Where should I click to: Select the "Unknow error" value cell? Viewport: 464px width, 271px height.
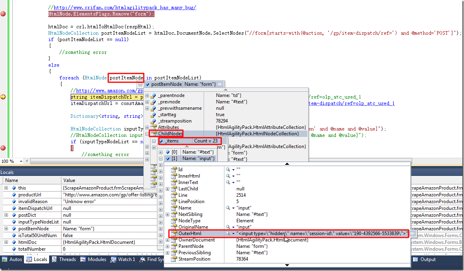click(109, 202)
